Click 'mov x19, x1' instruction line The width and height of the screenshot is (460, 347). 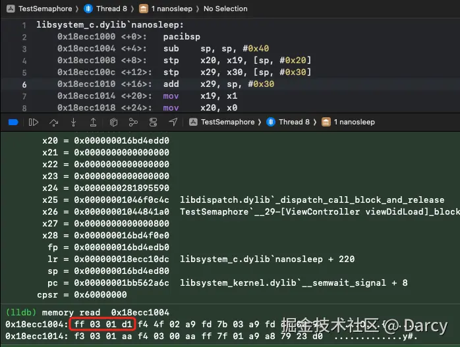200,96
